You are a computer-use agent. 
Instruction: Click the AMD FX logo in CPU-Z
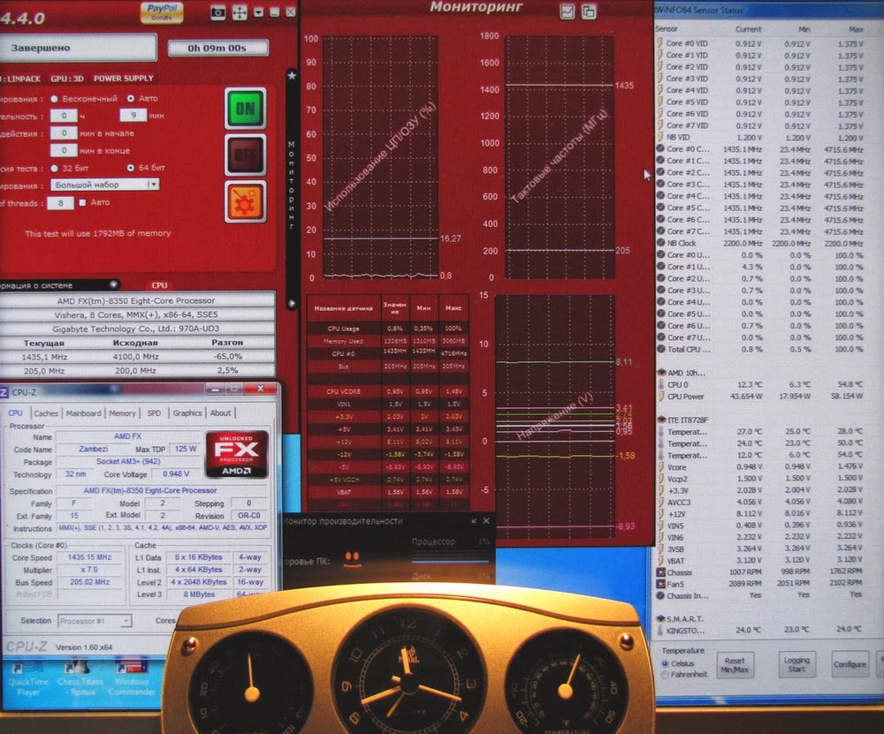(237, 454)
